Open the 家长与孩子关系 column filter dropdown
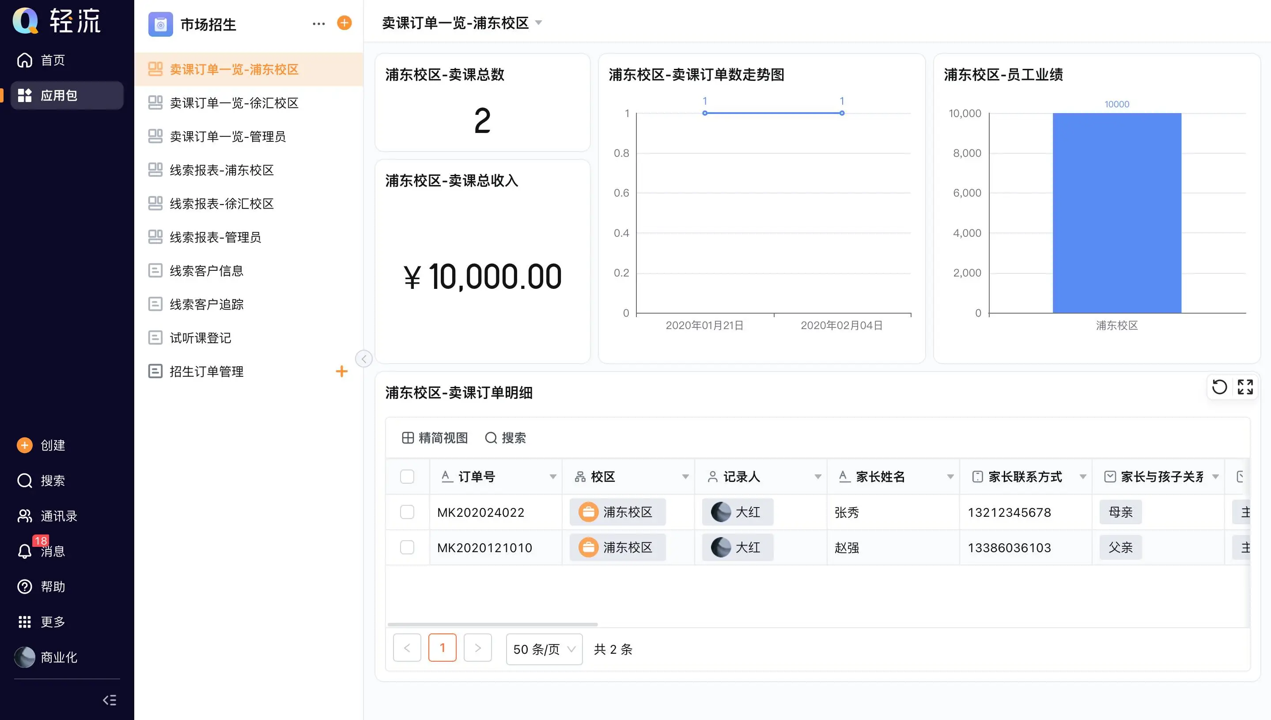The image size is (1271, 720). [1215, 477]
